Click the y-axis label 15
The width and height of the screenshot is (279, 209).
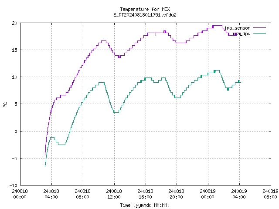coord(14,50)
